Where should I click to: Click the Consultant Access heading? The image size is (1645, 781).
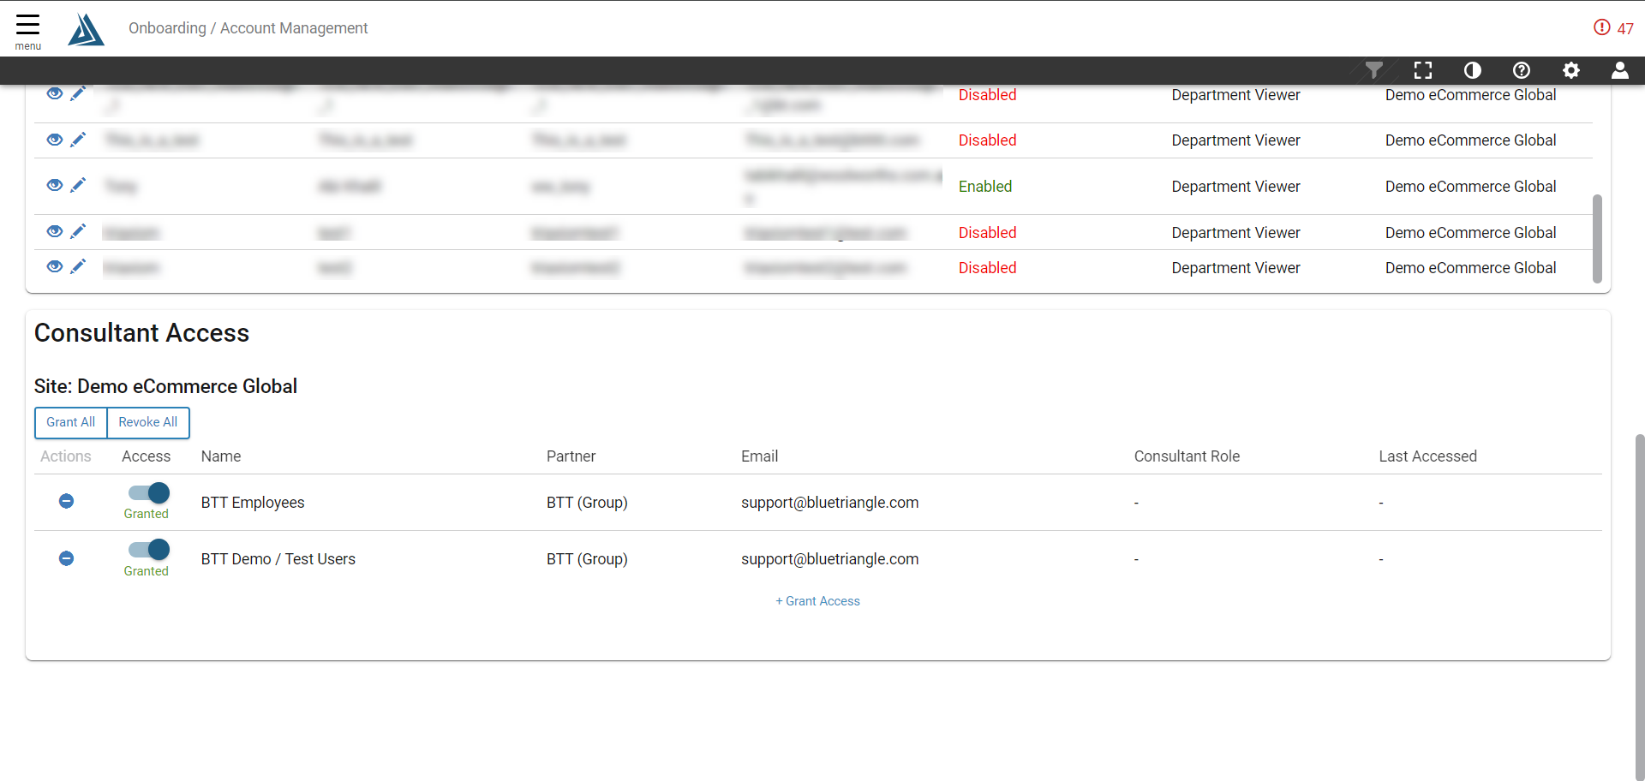click(x=142, y=333)
